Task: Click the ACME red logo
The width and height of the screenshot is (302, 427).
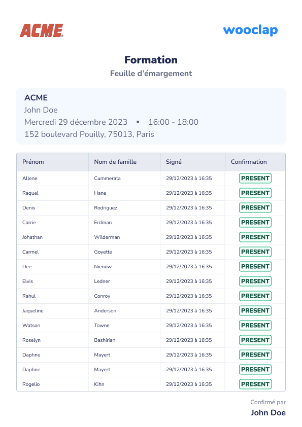Action: [x=42, y=30]
